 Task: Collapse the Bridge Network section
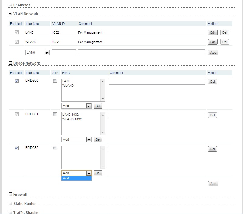pyautogui.click(x=10, y=63)
